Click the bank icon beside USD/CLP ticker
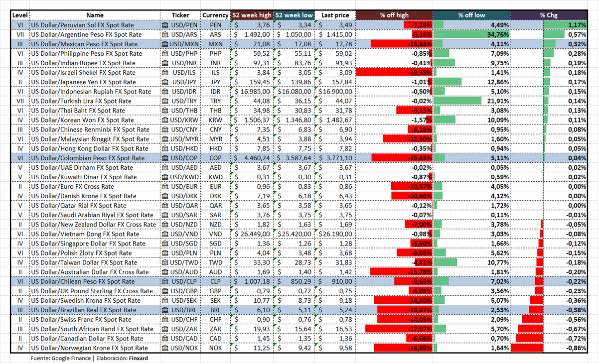Image resolution: width=598 pixels, height=363 pixels. 165,281
